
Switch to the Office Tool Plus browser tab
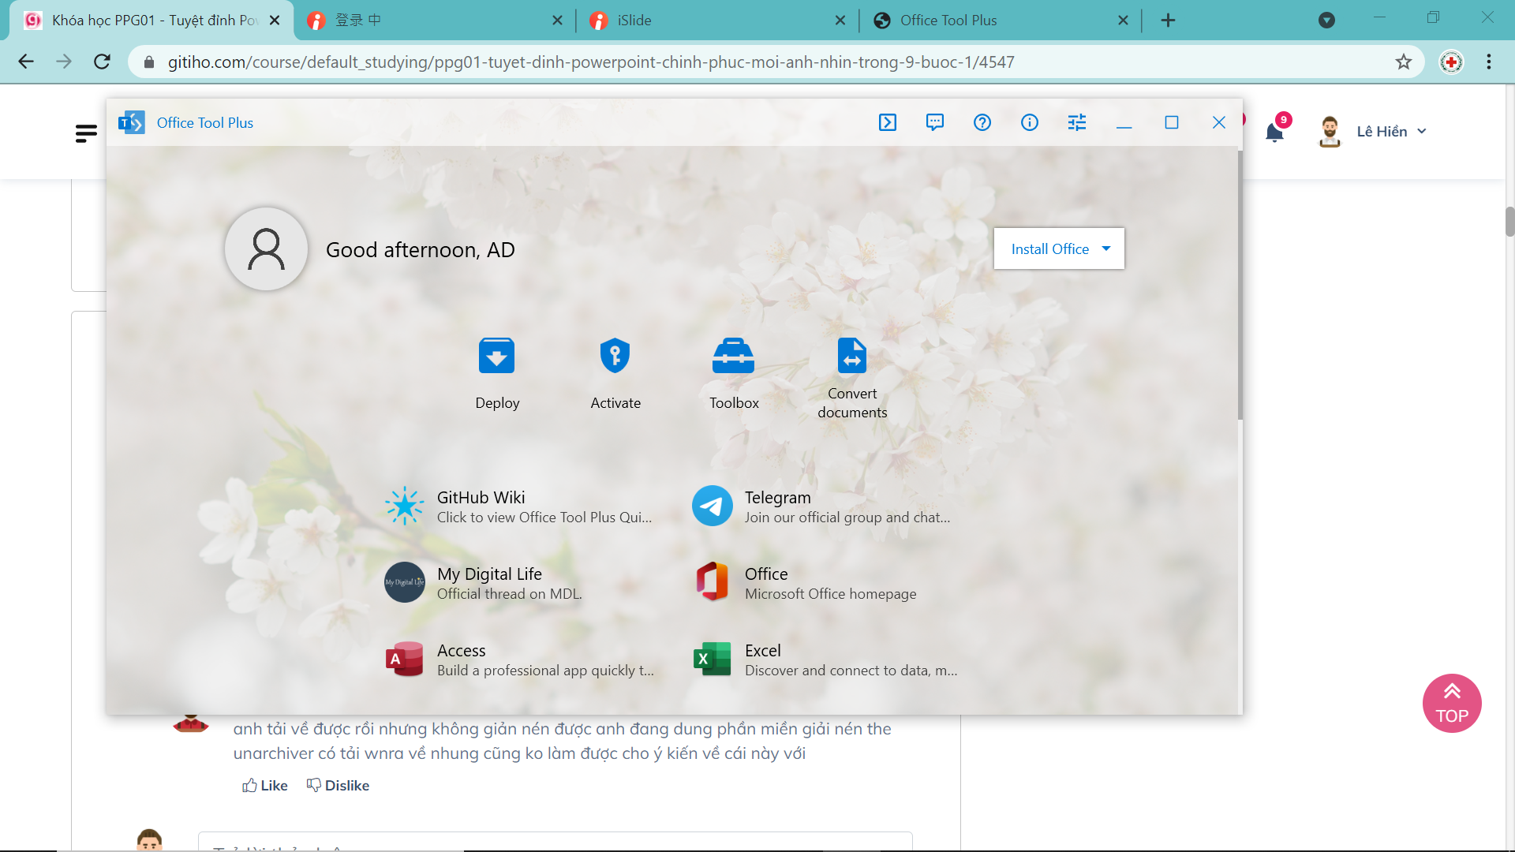(1001, 21)
